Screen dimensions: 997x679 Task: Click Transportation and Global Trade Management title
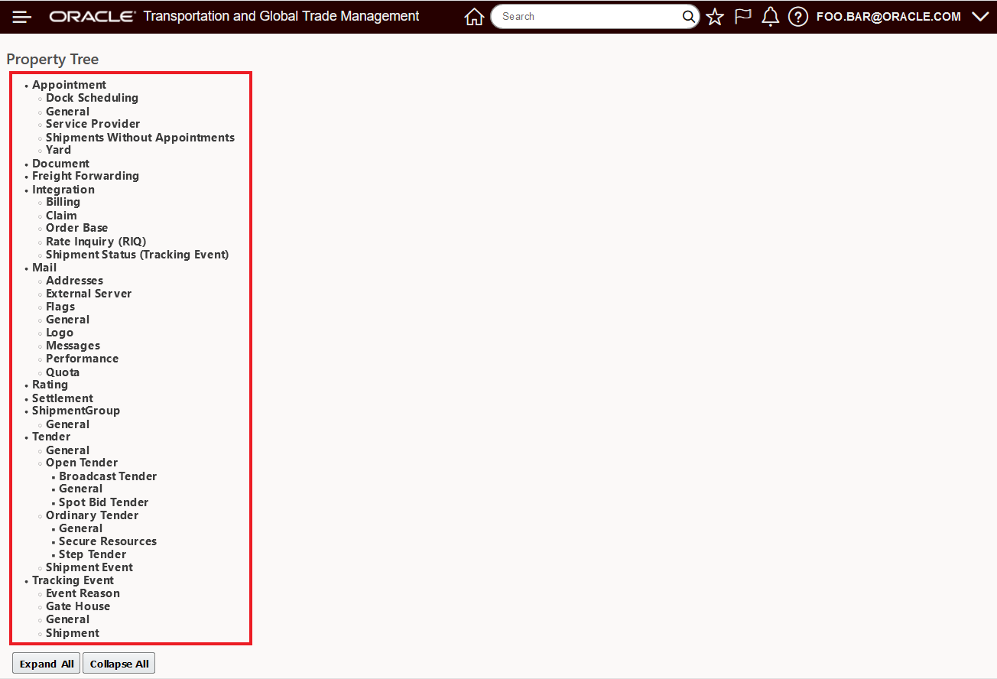[281, 16]
